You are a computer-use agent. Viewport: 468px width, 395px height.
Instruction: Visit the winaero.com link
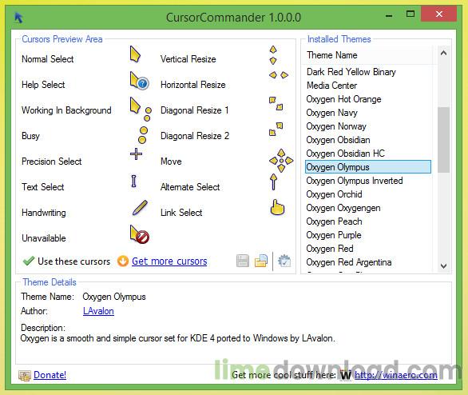(x=396, y=375)
